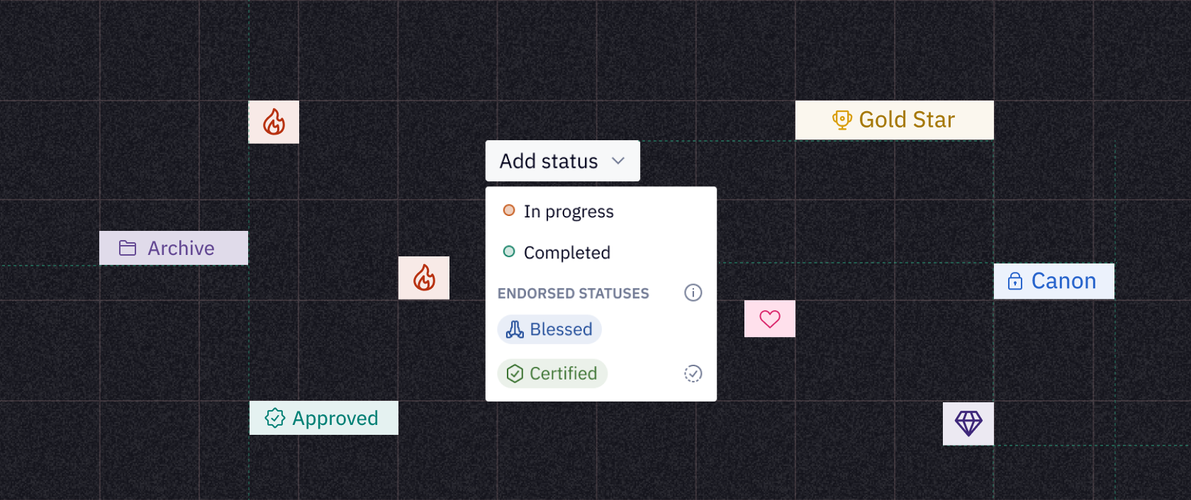
Task: Click the pink heart icon tile
Action: tap(770, 319)
